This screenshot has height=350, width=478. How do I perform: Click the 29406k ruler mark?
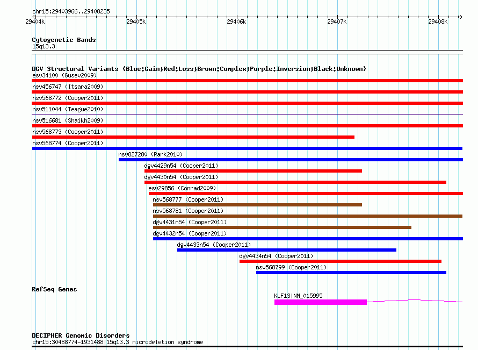coord(236,22)
